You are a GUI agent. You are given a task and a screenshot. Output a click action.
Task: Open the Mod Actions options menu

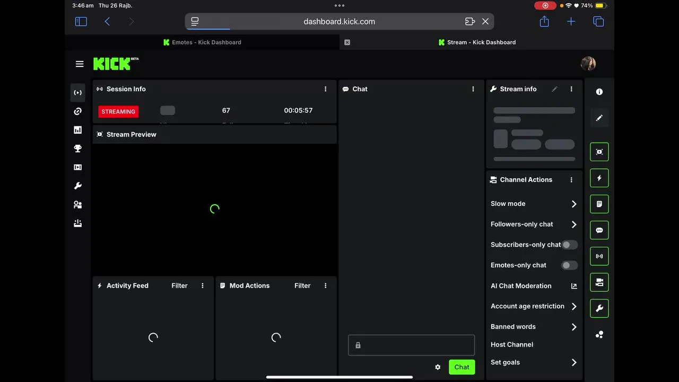click(326, 285)
